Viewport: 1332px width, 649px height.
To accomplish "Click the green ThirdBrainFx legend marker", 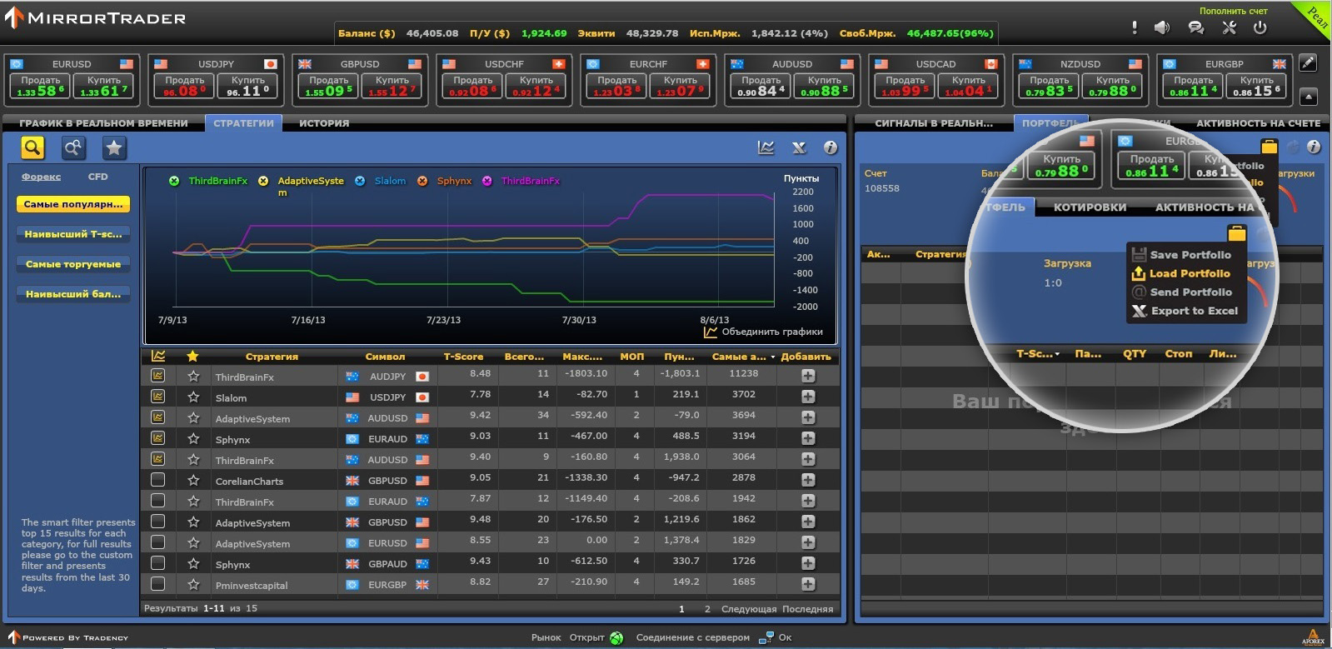I will 174,181.
